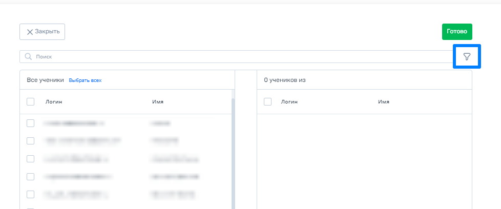This screenshot has width=501, height=209.
Task: Toggle header checkbox in Все ученики table
Action: pos(30,102)
